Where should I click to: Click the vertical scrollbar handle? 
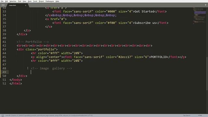click(207, 74)
